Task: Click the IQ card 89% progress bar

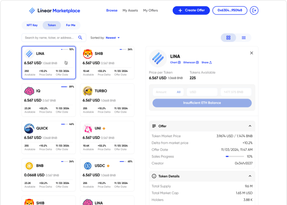Action: click(64, 87)
